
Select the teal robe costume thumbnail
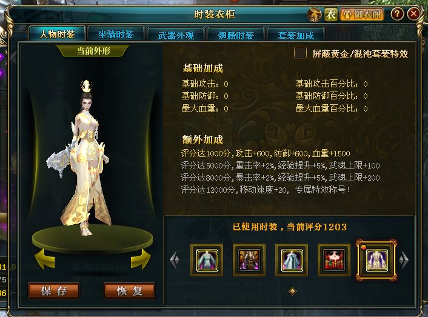tap(207, 260)
